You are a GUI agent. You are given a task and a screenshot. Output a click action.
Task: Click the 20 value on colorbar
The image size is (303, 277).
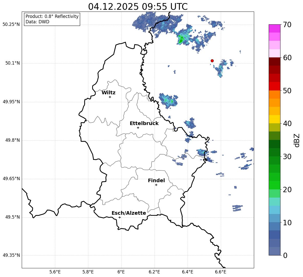(x=287, y=190)
